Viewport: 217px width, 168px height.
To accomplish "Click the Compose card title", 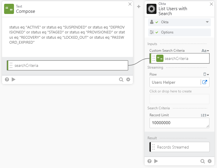I will pyautogui.click(x=26, y=11).
